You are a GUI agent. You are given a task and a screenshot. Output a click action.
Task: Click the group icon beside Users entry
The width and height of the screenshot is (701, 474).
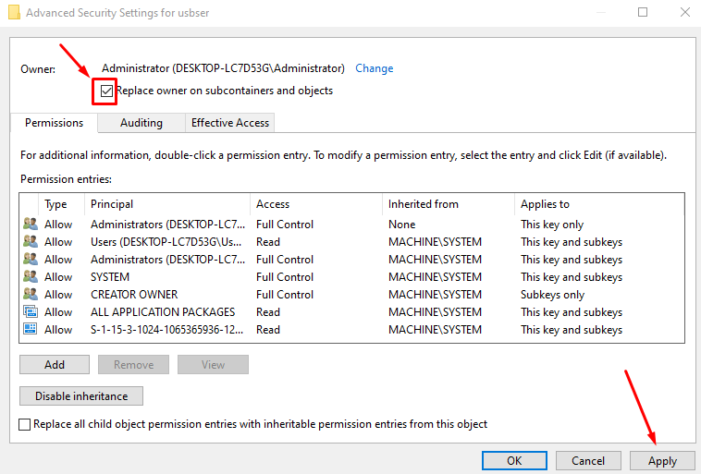[30, 242]
